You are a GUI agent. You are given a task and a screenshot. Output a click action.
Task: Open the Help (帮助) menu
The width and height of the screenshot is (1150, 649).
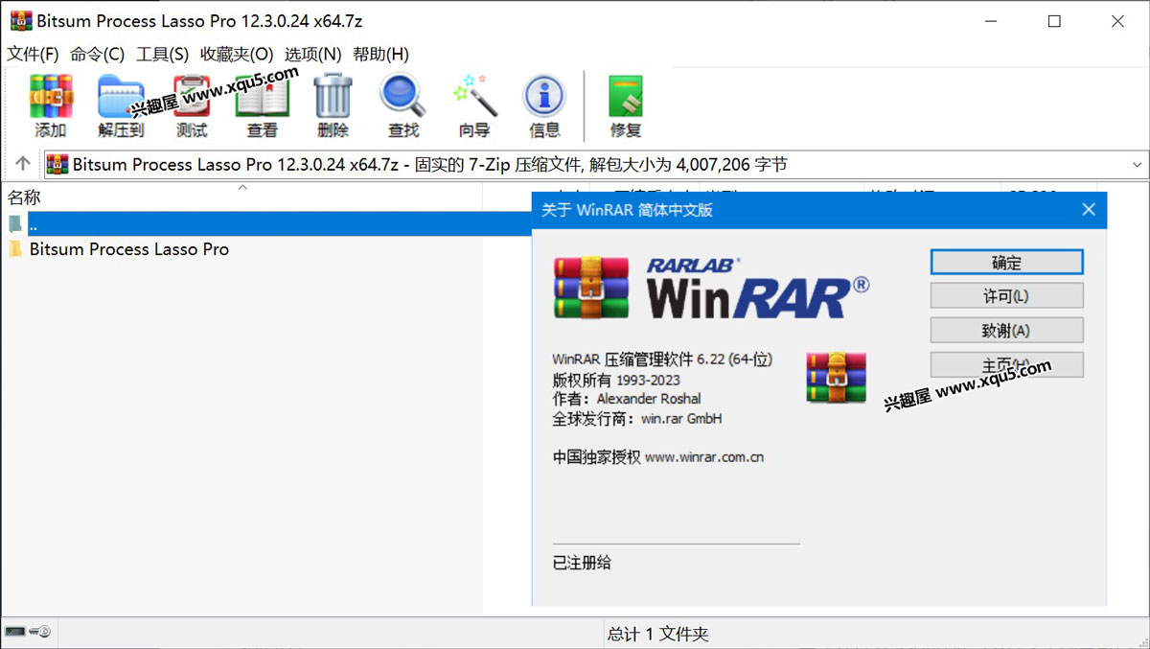click(380, 54)
